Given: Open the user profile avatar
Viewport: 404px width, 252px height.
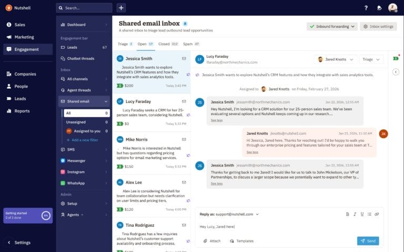Looking at the screenshot, I should click(x=392, y=8).
